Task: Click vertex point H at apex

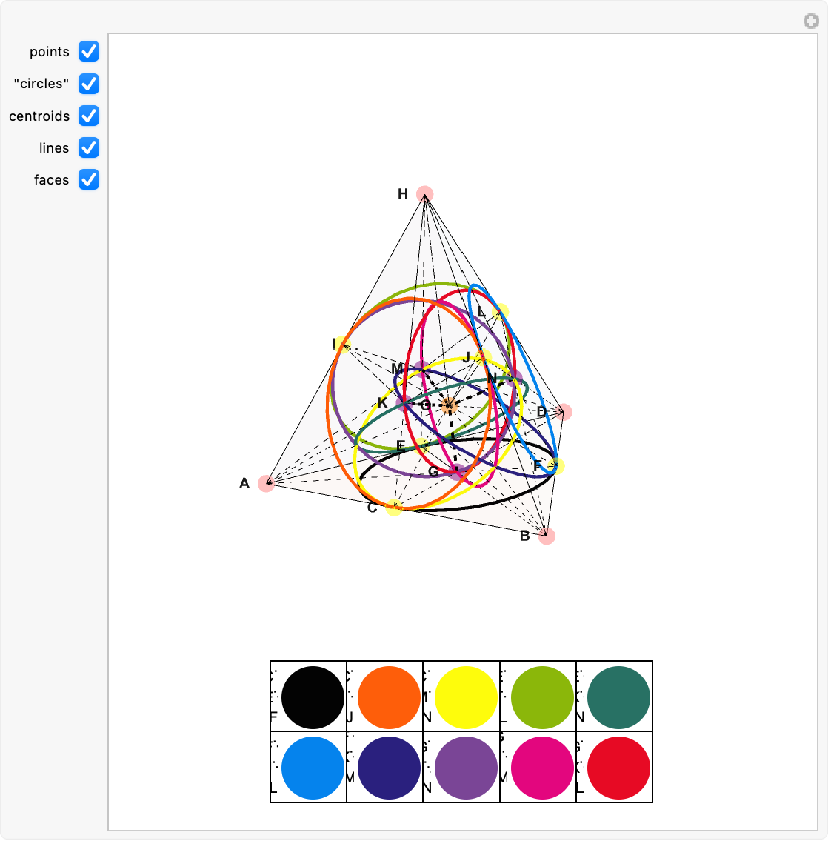Action: pos(425,194)
